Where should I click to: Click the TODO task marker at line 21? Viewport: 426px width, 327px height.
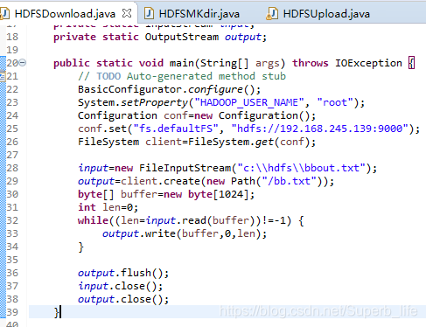pyautogui.click(x=3, y=76)
